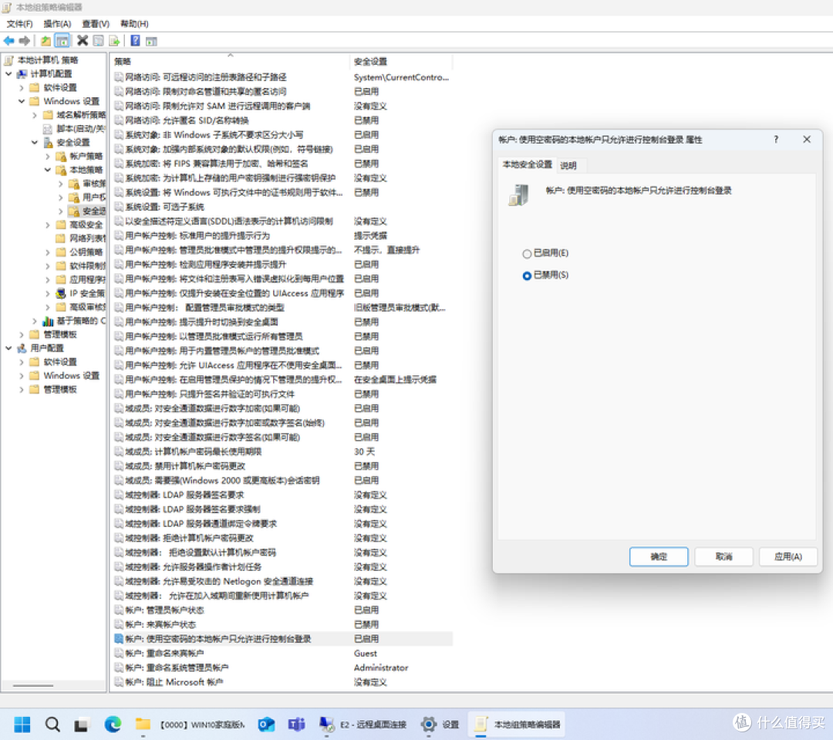Open the 查看(V) menu
833x740 pixels.
96,24
